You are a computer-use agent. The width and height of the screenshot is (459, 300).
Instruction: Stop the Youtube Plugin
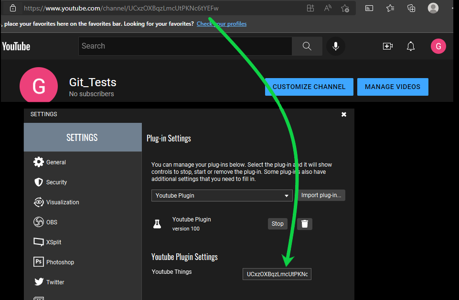278,224
